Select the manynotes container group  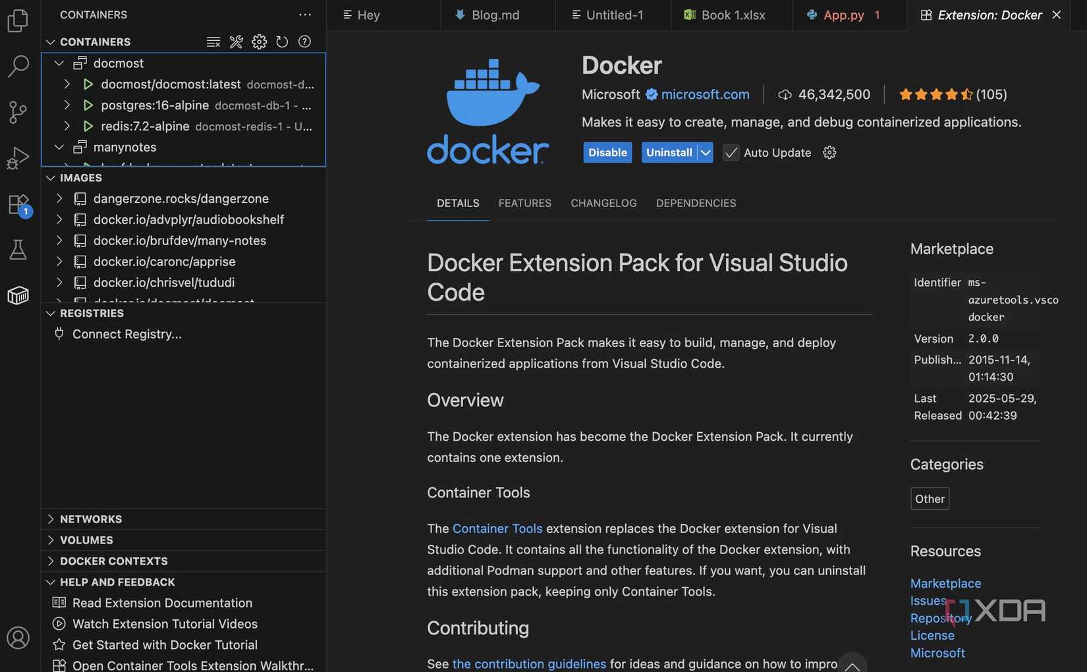[125, 147]
